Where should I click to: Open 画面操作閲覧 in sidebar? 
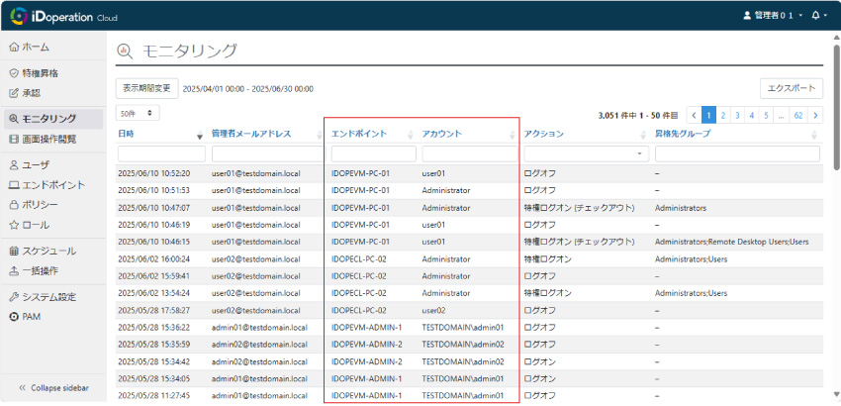tap(48, 139)
